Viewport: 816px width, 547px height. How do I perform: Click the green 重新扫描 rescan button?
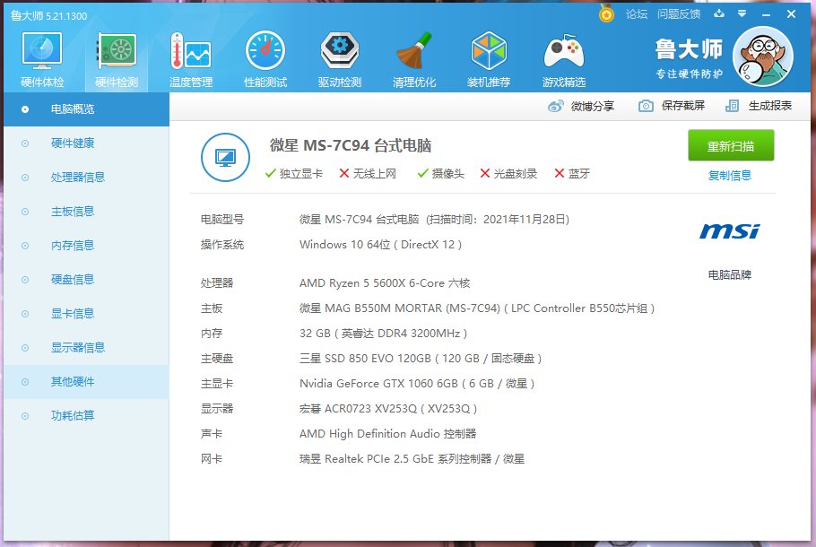point(731,145)
